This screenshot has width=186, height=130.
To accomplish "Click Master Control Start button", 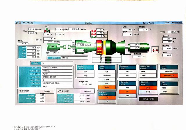I will click(x=85, y=72).
